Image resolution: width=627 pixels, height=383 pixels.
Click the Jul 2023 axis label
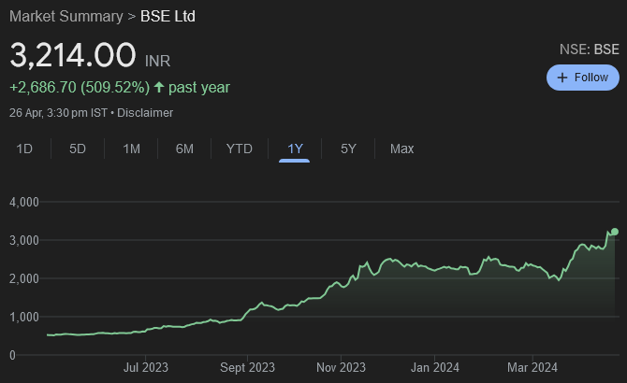pyautogui.click(x=146, y=367)
